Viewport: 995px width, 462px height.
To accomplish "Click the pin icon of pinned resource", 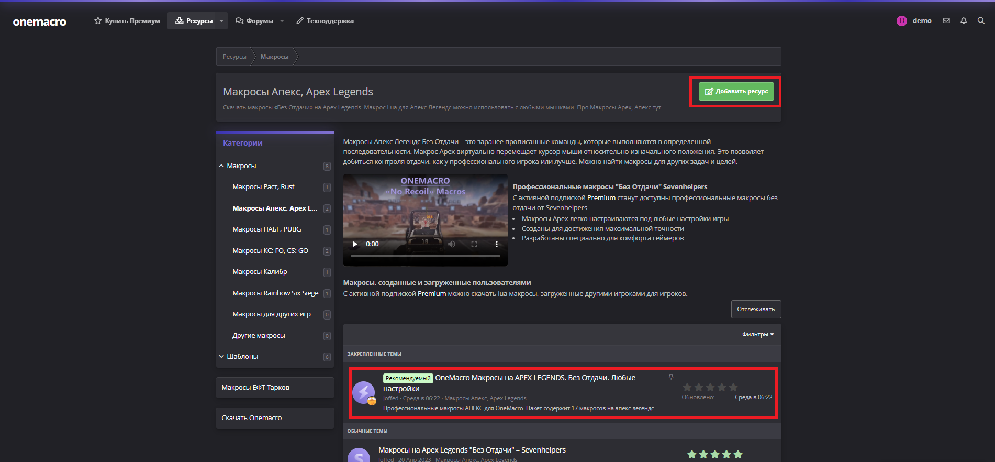I will pyautogui.click(x=671, y=377).
